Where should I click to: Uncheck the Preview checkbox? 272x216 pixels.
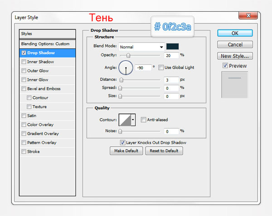pos(225,66)
